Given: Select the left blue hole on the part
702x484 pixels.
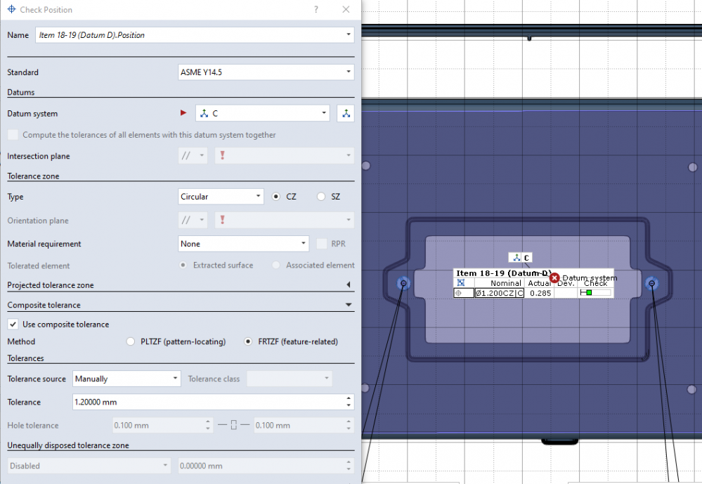Looking at the screenshot, I should 403,283.
